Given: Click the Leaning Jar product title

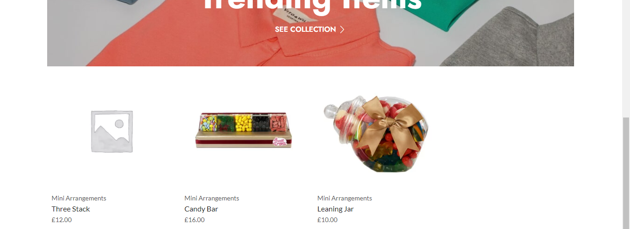Looking at the screenshot, I should click(336, 209).
